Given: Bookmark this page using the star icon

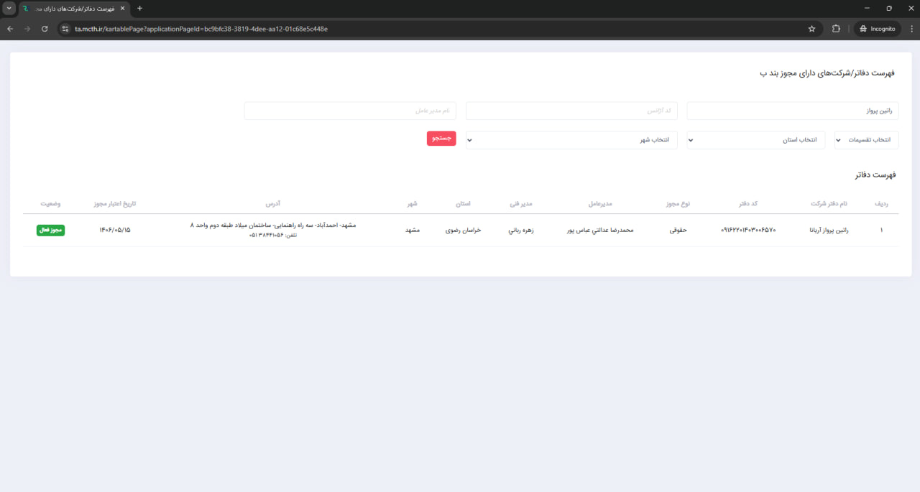Looking at the screenshot, I should click(811, 29).
